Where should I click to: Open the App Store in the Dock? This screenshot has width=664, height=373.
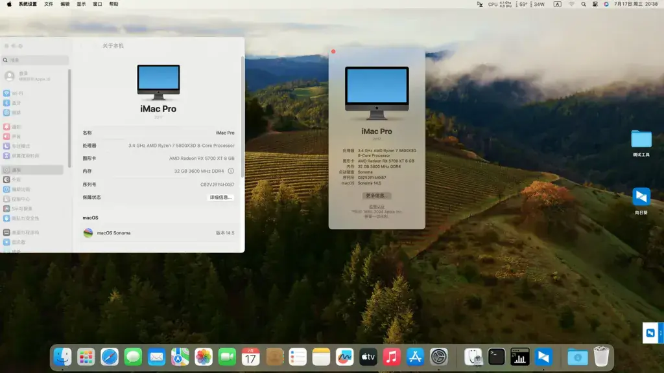pos(415,357)
